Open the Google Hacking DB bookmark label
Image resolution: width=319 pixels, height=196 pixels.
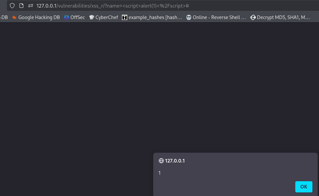click(x=39, y=17)
